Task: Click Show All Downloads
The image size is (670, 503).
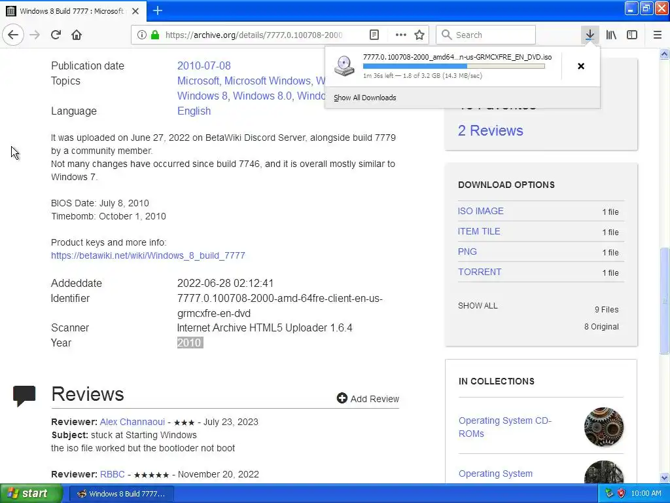Action: tap(365, 98)
